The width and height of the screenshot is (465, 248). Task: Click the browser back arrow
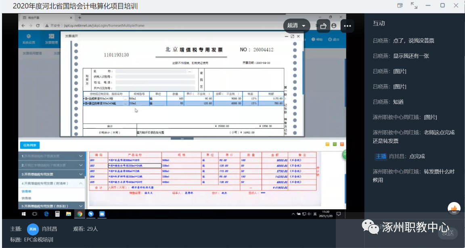pos(23,25)
